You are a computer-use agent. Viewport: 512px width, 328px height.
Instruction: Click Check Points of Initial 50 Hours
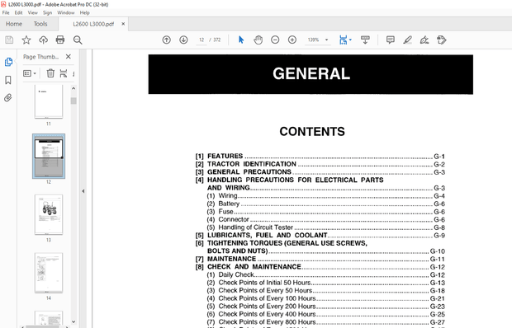(x=325, y=283)
